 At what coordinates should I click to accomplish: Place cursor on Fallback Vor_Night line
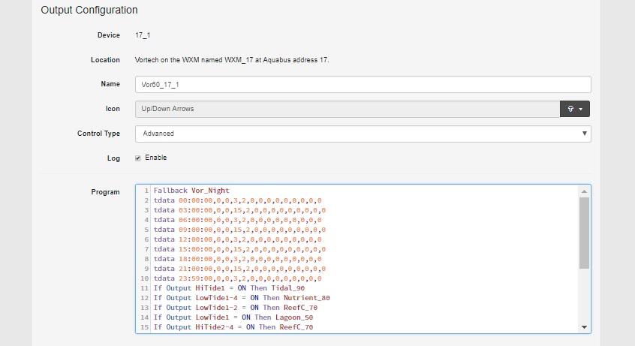[191, 191]
